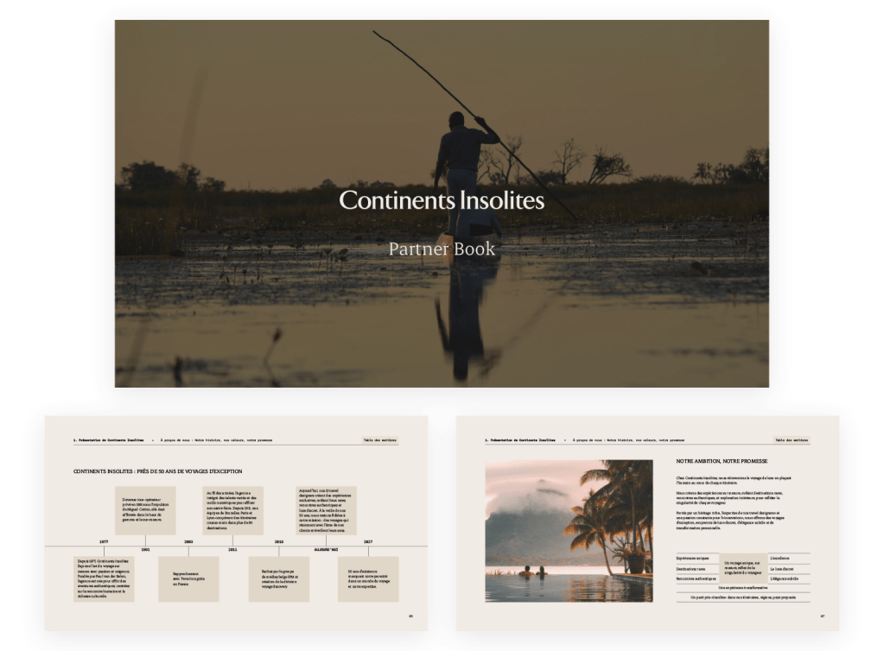Click the Continents Insolites cover title
This screenshot has height=651, width=884.
[x=442, y=200]
